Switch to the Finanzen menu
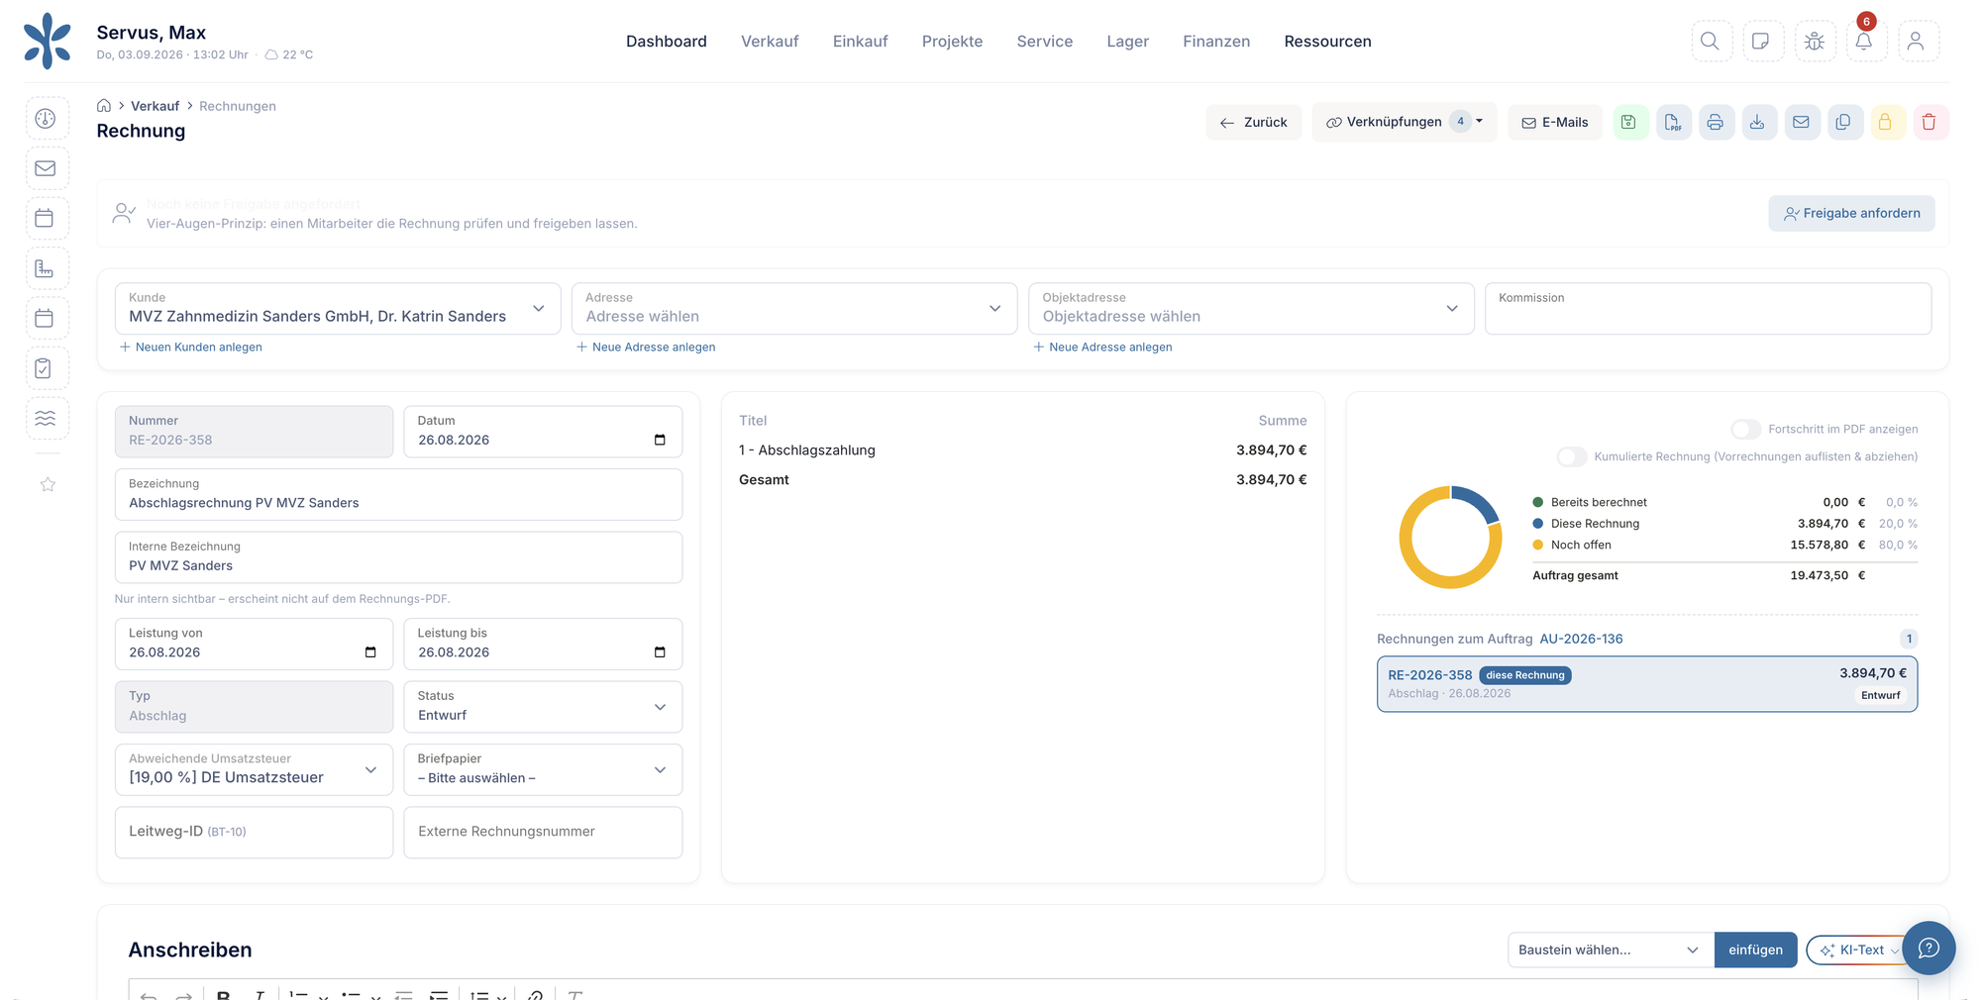Image resolution: width=1981 pixels, height=1000 pixels. pyautogui.click(x=1216, y=42)
